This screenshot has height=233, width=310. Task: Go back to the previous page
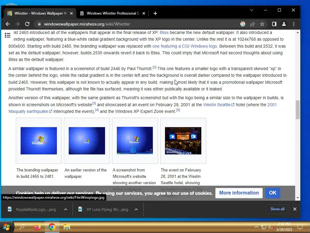point(8,24)
